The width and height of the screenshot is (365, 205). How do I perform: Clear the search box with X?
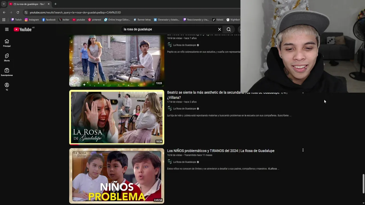click(x=220, y=29)
